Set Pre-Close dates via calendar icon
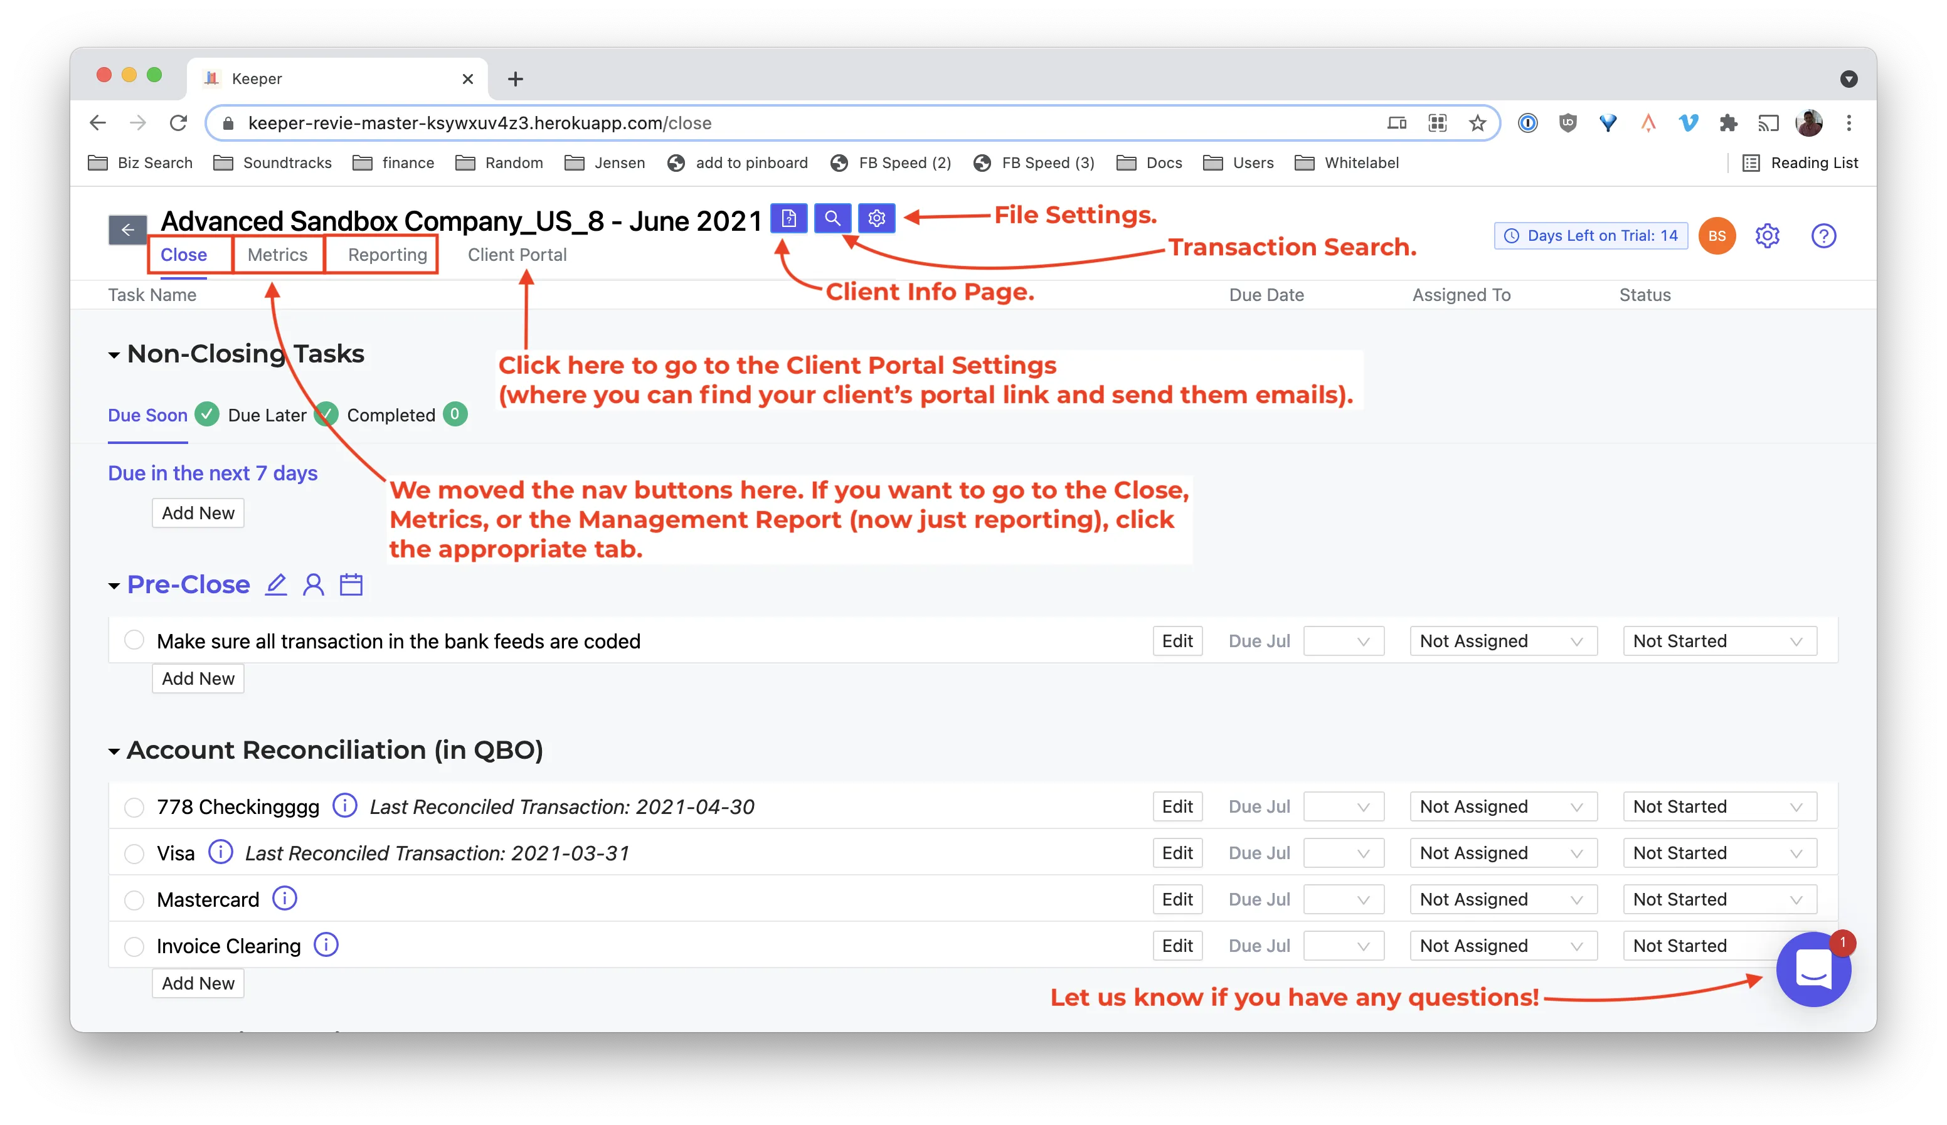Image resolution: width=1947 pixels, height=1125 pixels. coord(351,584)
